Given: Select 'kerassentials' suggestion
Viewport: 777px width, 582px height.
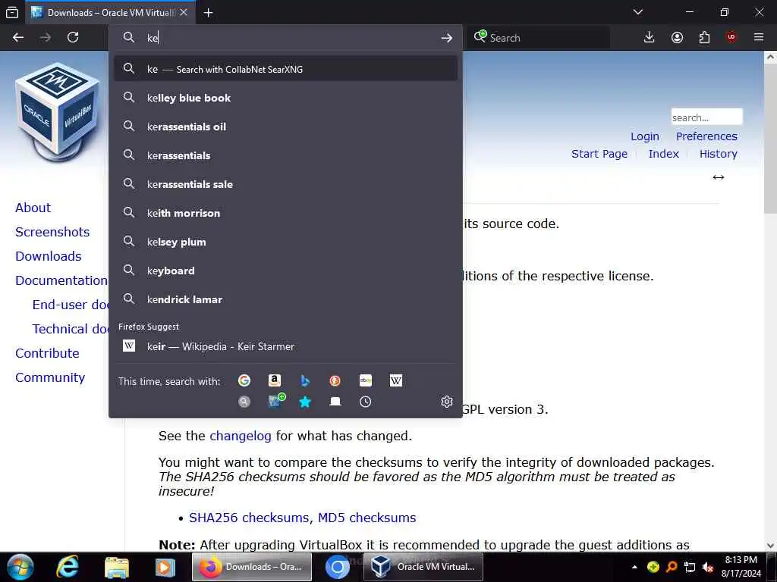Looking at the screenshot, I should [x=285, y=155].
